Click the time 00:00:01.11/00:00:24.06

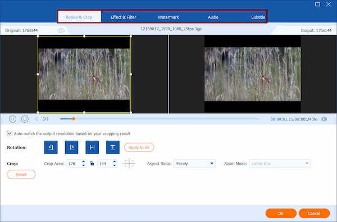pos(294,119)
